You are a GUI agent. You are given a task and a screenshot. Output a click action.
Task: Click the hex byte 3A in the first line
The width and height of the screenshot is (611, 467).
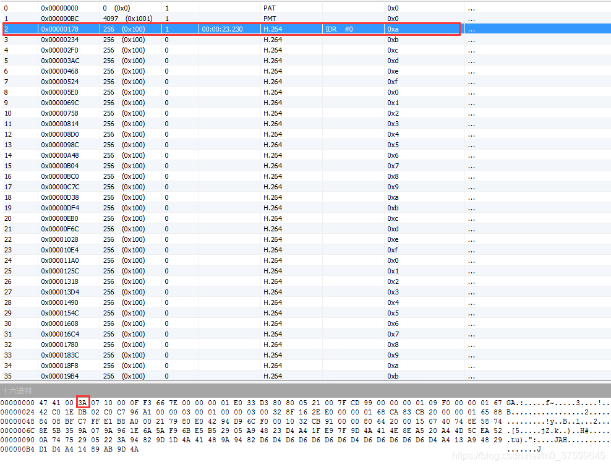click(x=83, y=403)
